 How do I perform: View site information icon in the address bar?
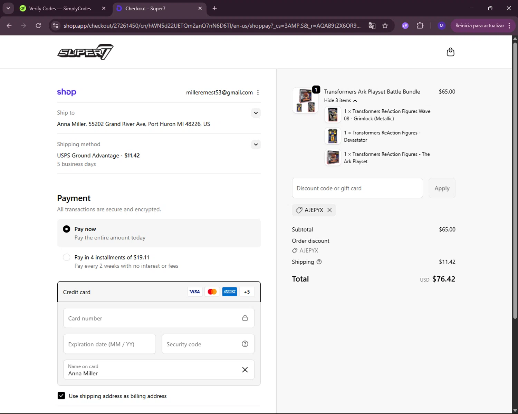tap(56, 26)
